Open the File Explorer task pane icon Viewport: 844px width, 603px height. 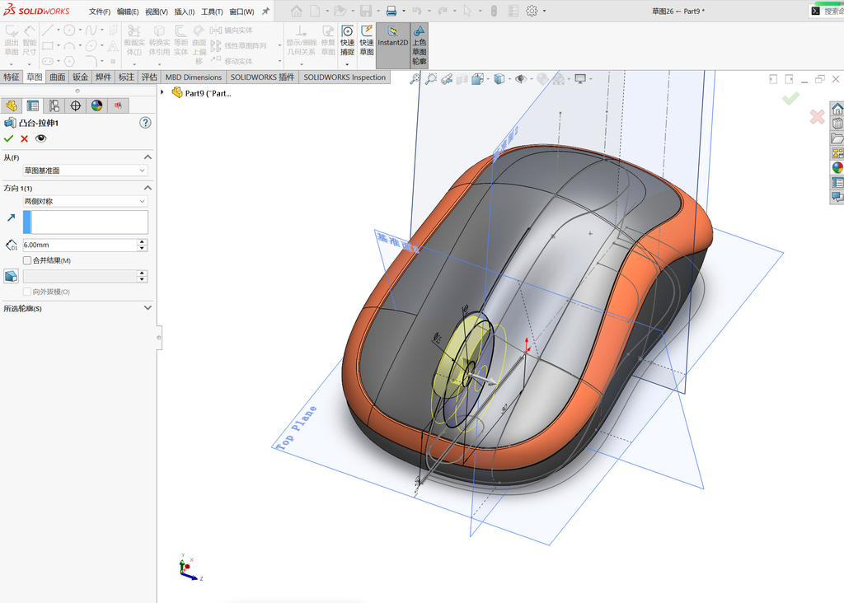[837, 138]
